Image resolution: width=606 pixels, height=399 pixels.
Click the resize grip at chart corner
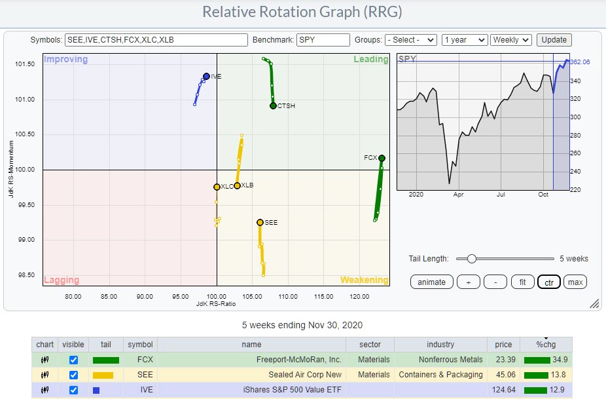click(594, 303)
